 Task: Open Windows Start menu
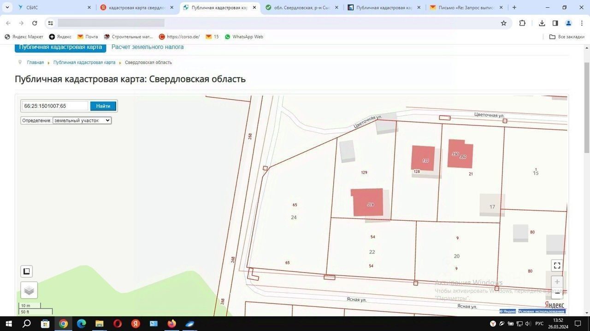9,324
